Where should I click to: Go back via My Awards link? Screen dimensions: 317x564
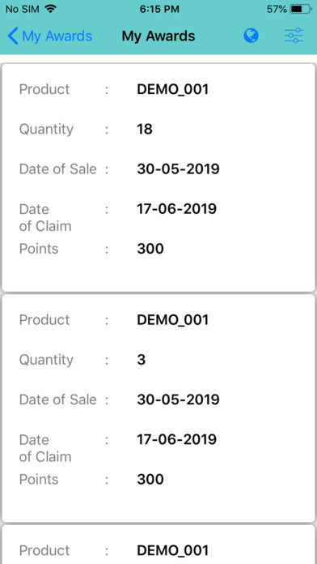click(57, 36)
